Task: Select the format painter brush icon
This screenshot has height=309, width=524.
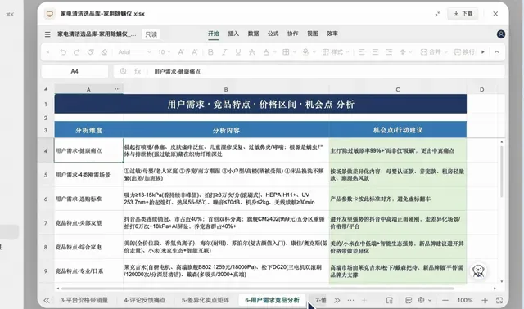Action: (90, 52)
